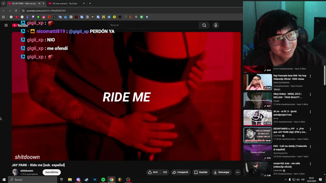Open FL Studio from taskbar
326x183 pixels.
pos(120,180)
